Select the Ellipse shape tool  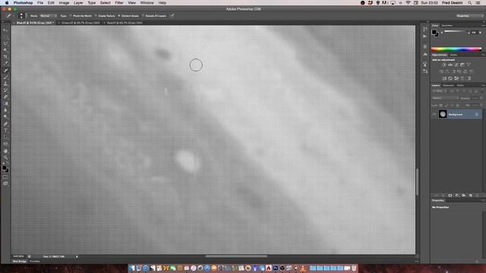coord(5,144)
